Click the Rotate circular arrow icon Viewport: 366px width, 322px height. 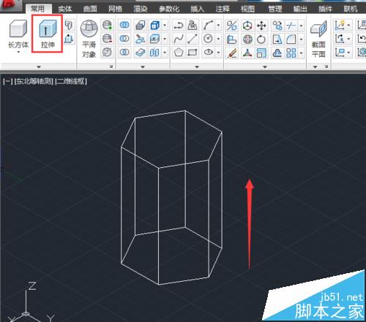tap(261, 39)
